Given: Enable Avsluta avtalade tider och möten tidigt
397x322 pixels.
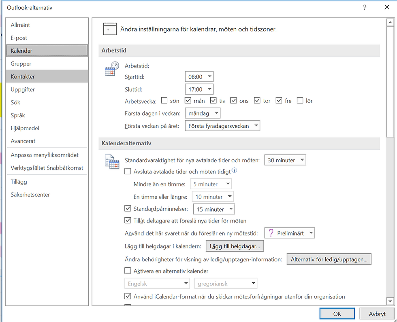Looking at the screenshot, I should [x=128, y=172].
